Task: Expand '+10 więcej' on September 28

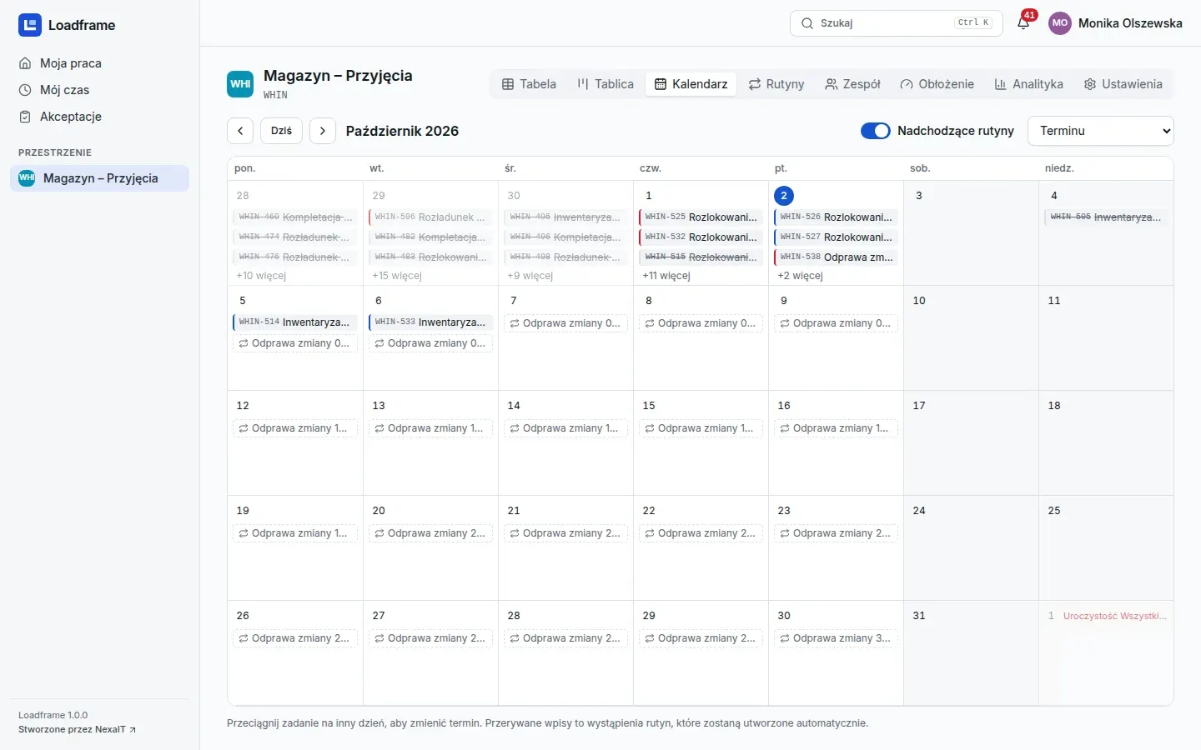Action: tap(261, 276)
